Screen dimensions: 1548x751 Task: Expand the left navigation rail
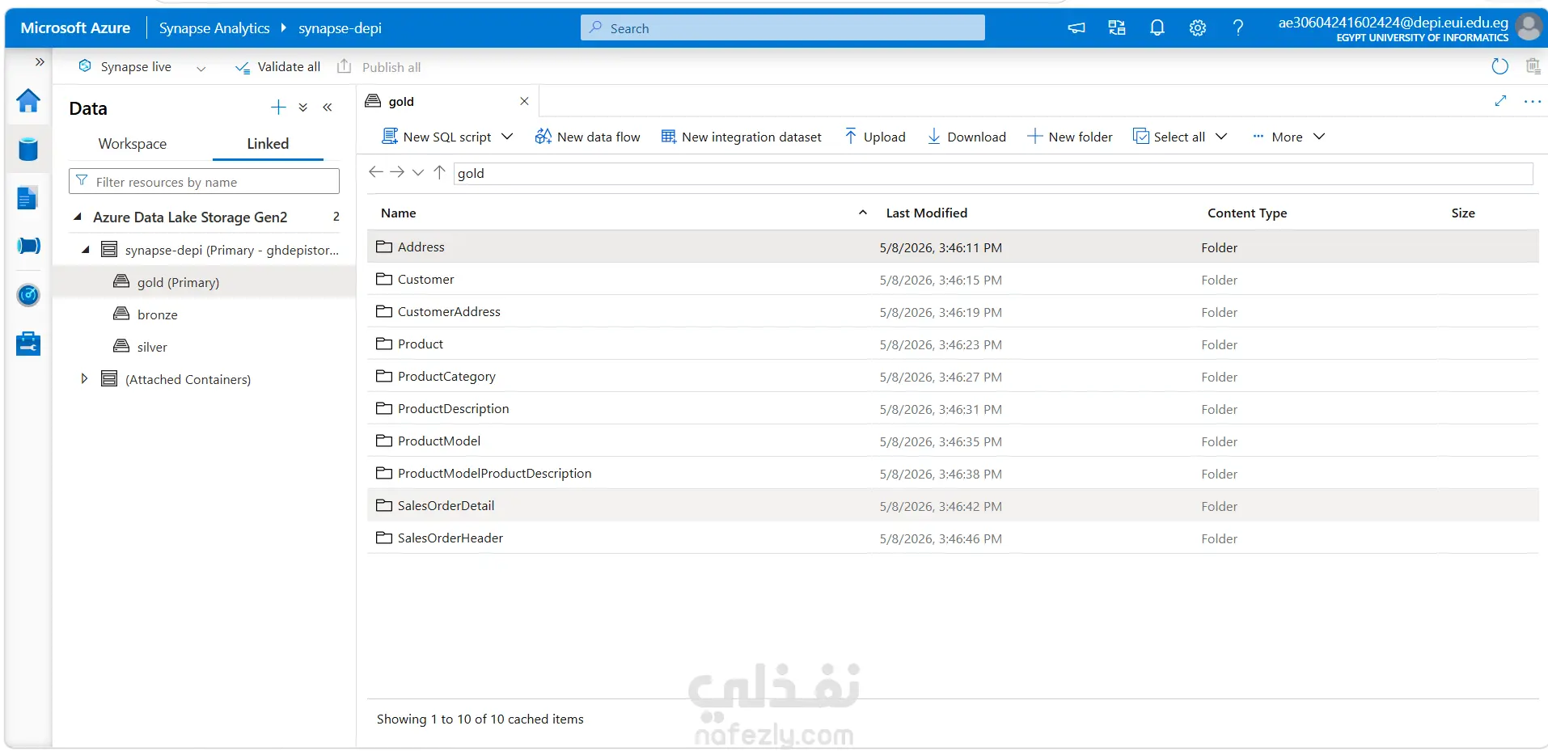coord(40,61)
